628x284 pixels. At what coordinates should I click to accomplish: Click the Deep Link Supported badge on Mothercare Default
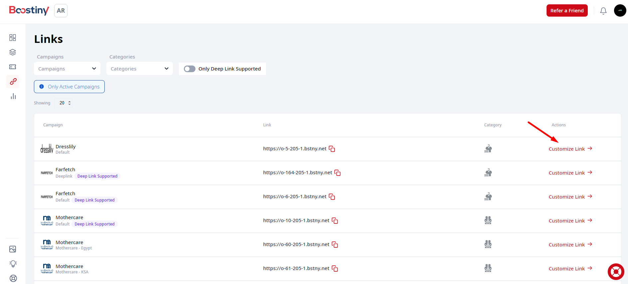pyautogui.click(x=95, y=224)
